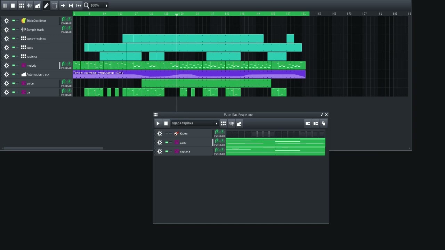Click the playhead marker on the timeline
This screenshot has height=250, width=445.
177,15
